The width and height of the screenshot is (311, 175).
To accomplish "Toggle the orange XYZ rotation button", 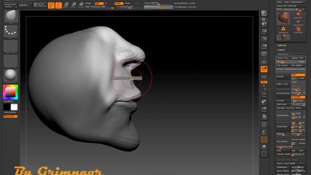I will point(264,82).
